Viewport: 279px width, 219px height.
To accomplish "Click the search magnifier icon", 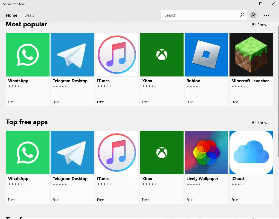I will point(242,15).
